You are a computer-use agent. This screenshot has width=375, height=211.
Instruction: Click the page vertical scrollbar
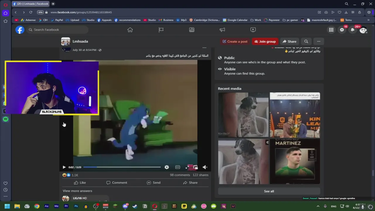pyautogui.click(x=373, y=173)
